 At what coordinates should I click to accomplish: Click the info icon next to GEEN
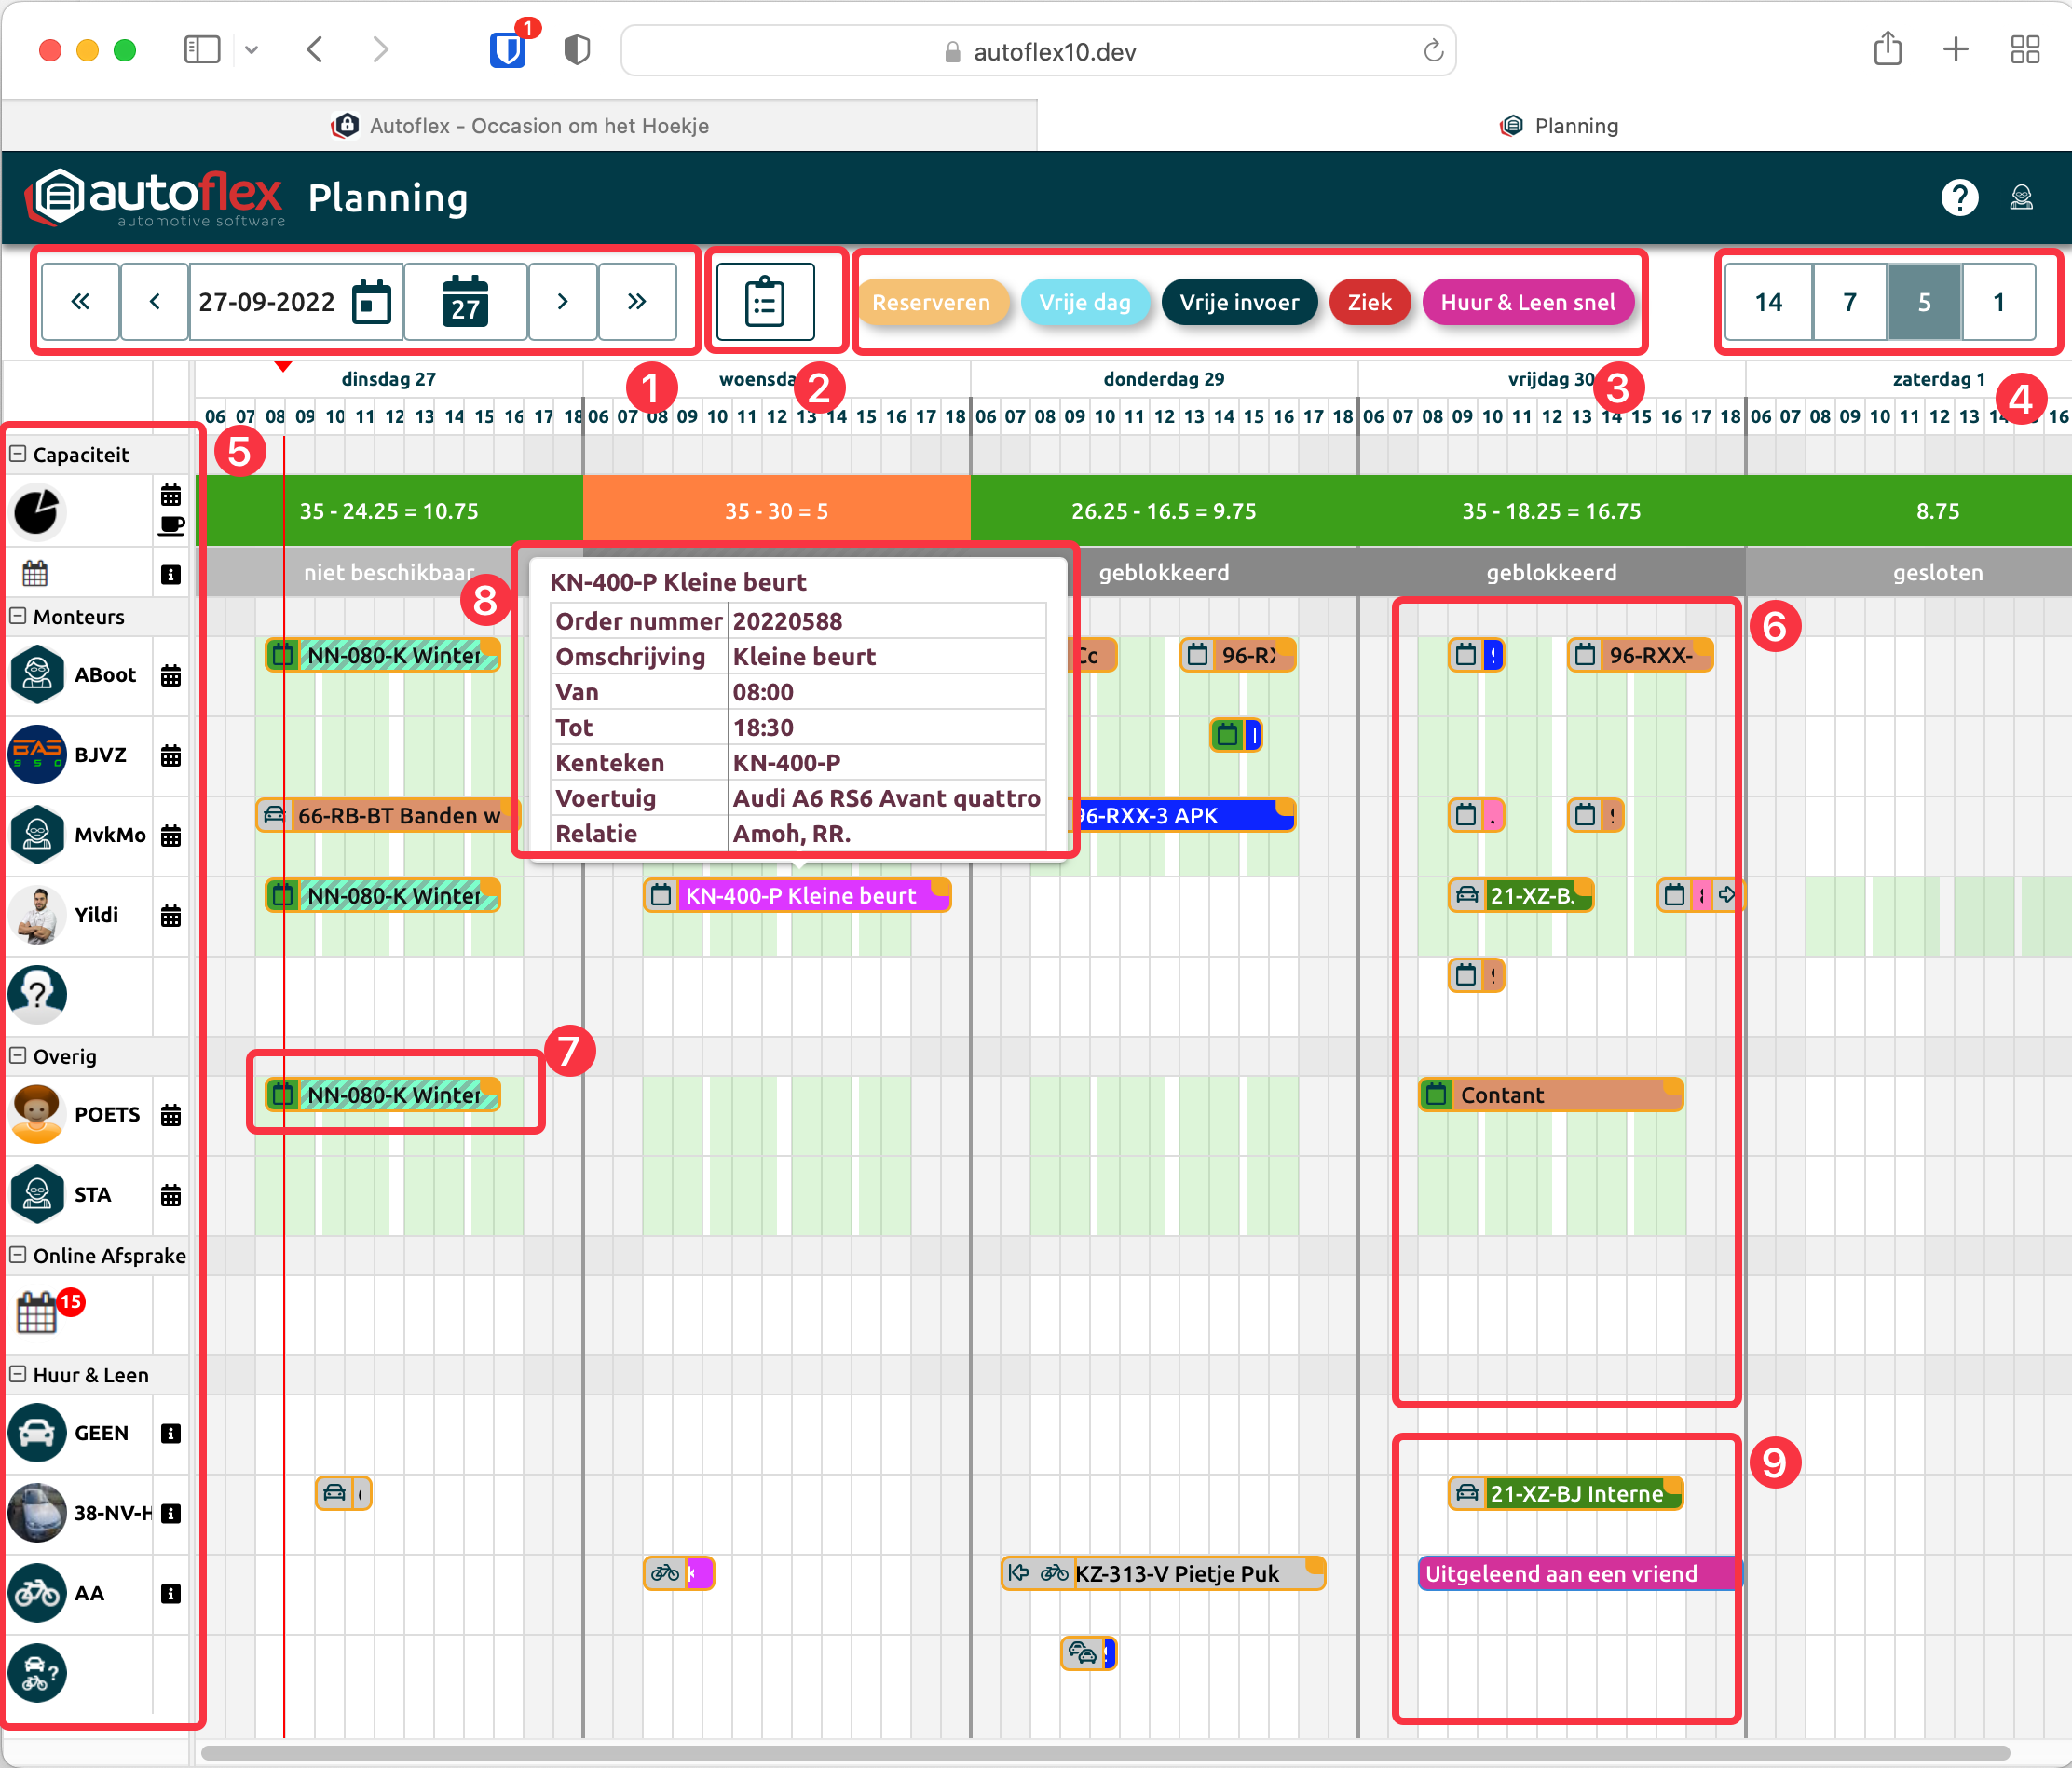pos(171,1434)
